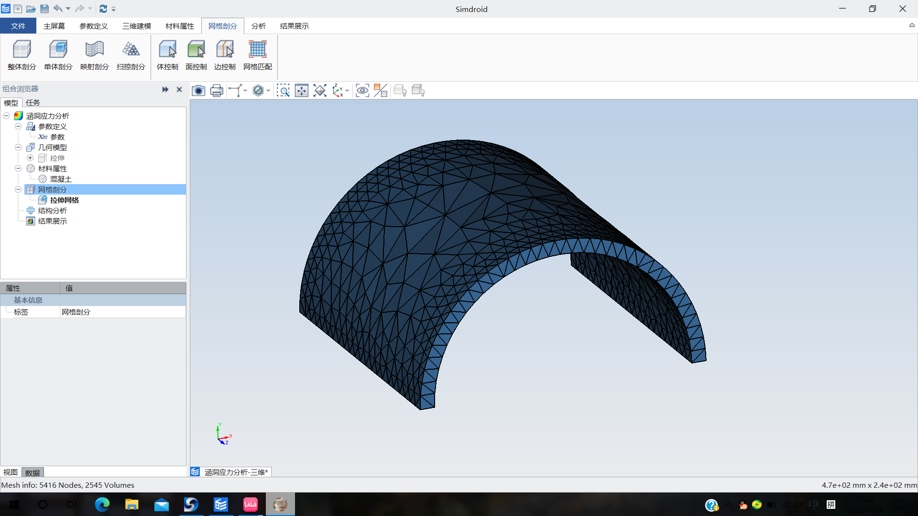This screenshot has width=918, height=516.
Task: Collapse the 网格剖分 tree node
Action: [x=18, y=189]
